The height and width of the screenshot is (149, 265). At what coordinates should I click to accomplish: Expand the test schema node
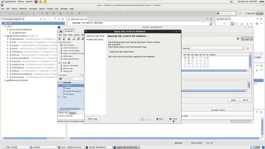pos(59,97)
